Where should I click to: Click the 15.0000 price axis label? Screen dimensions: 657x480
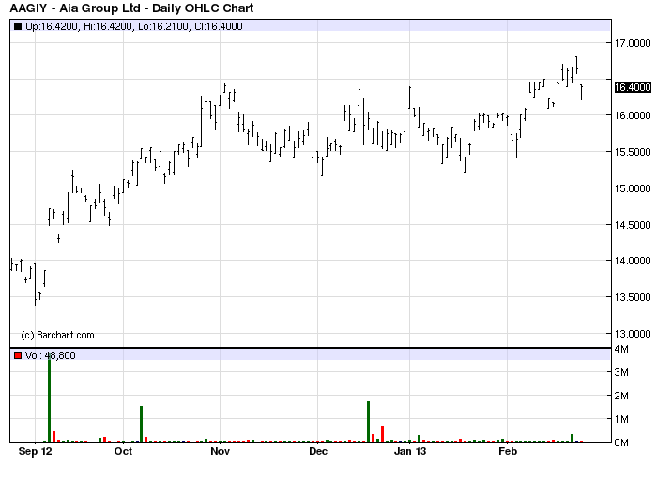coord(633,188)
